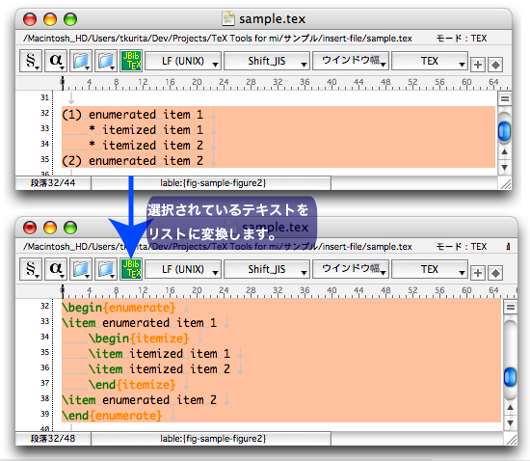Click the line \begin{enumerate} in the editor
Image resolution: width=530 pixels, height=461 pixels.
point(119,308)
